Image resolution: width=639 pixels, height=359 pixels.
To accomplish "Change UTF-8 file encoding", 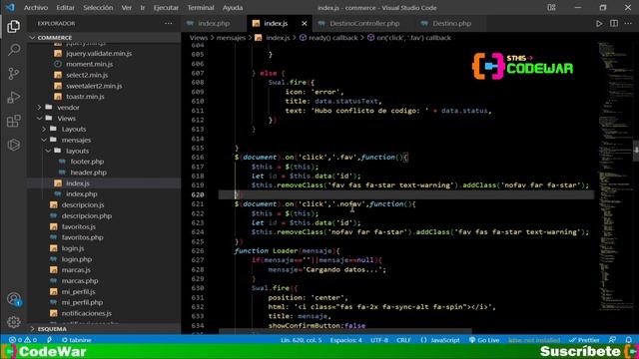I will point(379,340).
